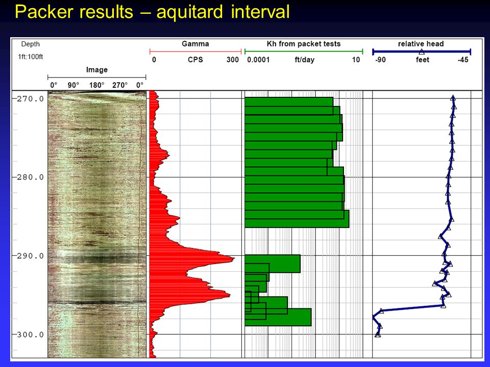This screenshot has height=367, width=490.
Task: Click the borehole image log thumbnail
Action: click(97, 224)
